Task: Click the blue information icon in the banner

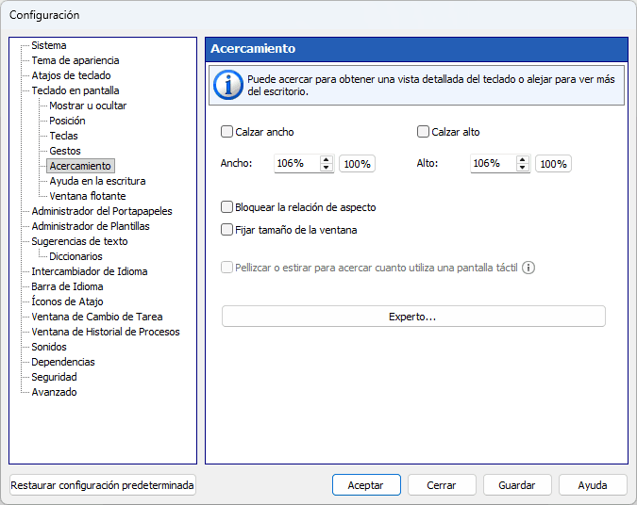Action: coord(228,85)
